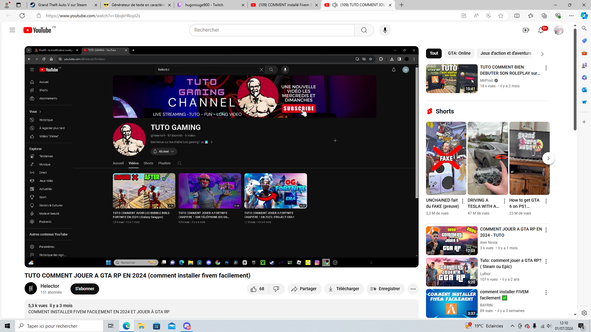Open options for Luthor's Tuto video
This screenshot has height=332, width=591.
click(546, 261)
